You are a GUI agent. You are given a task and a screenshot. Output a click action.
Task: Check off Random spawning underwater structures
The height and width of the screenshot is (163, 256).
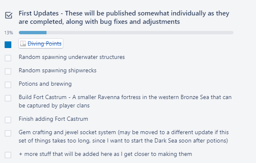click(x=8, y=58)
